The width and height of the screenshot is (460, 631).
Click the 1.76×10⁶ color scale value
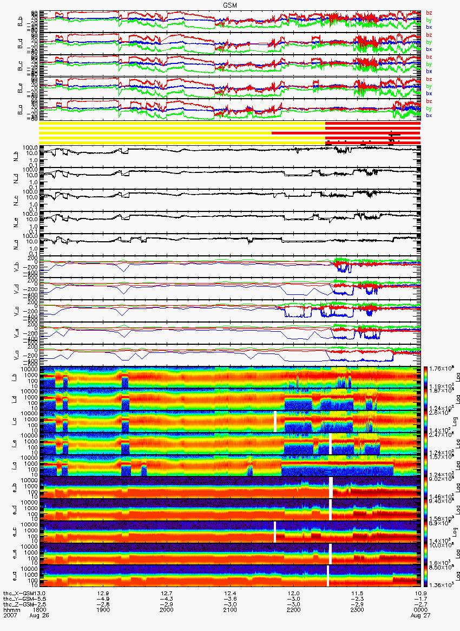coord(441,369)
